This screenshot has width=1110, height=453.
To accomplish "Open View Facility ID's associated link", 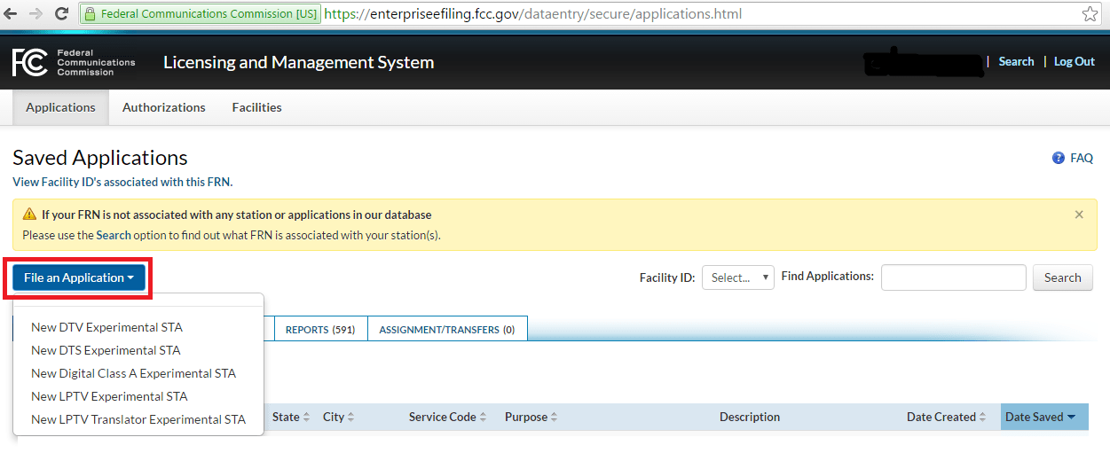I will [122, 182].
